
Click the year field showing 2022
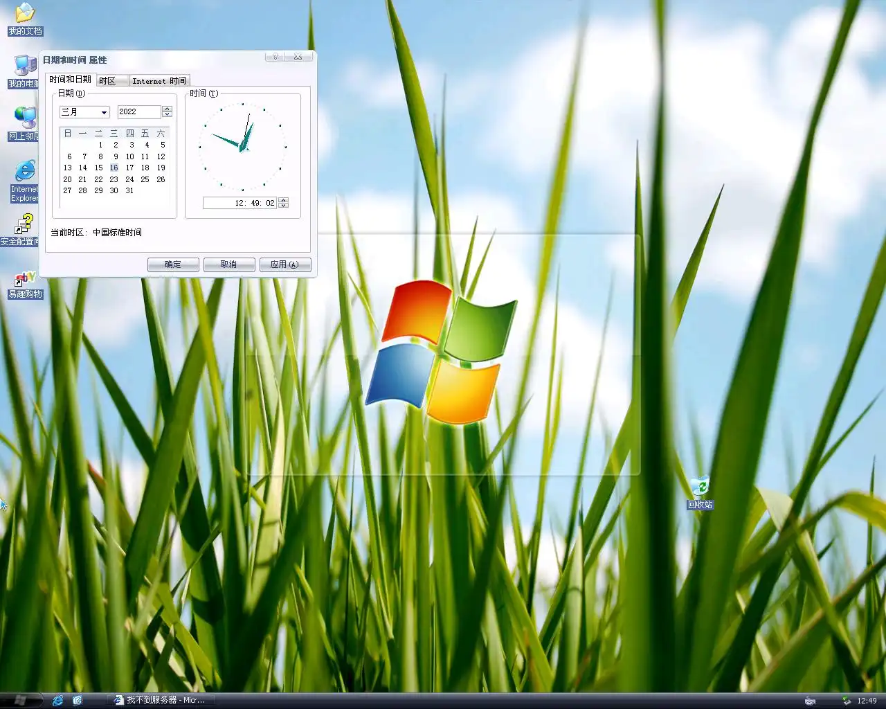point(139,111)
